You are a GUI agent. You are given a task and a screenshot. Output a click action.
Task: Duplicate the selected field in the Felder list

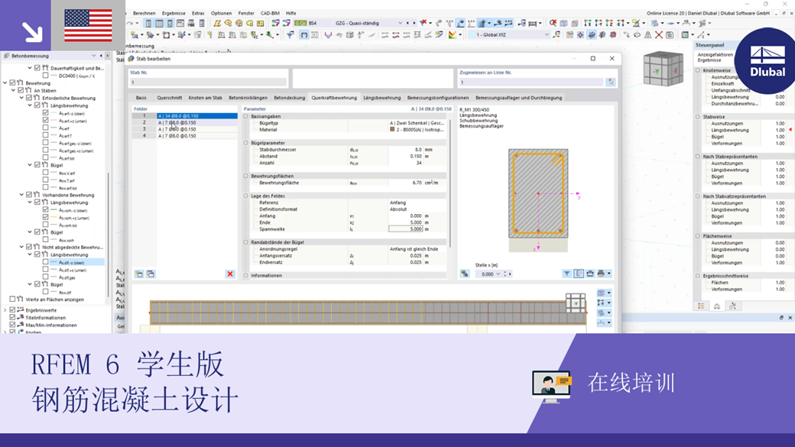pos(151,274)
